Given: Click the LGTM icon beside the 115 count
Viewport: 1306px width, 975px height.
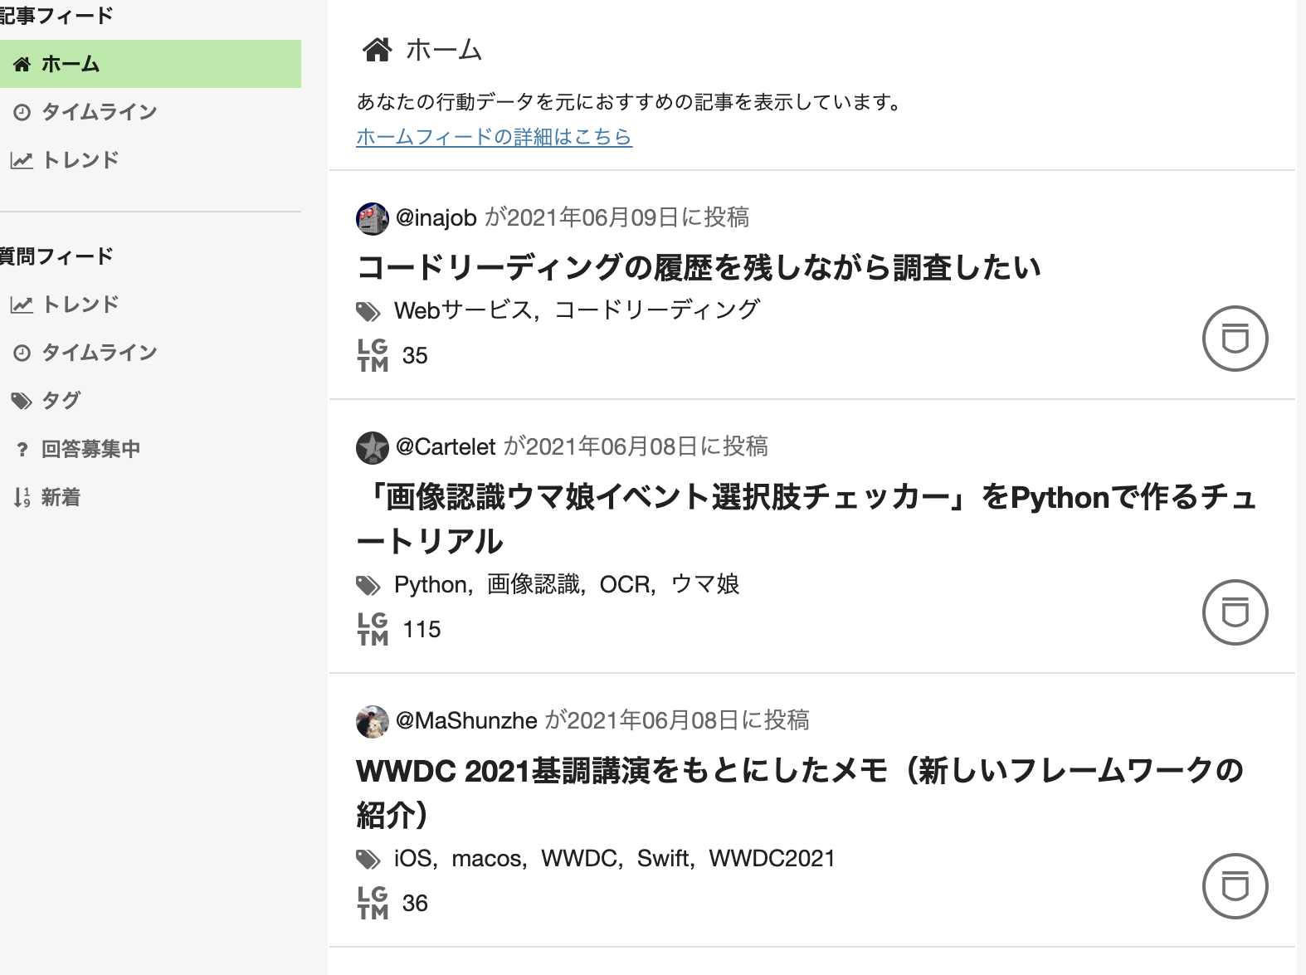Looking at the screenshot, I should (373, 629).
